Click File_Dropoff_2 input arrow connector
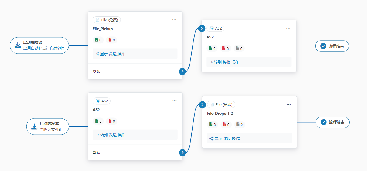367x171 pixels. [x=202, y=105]
